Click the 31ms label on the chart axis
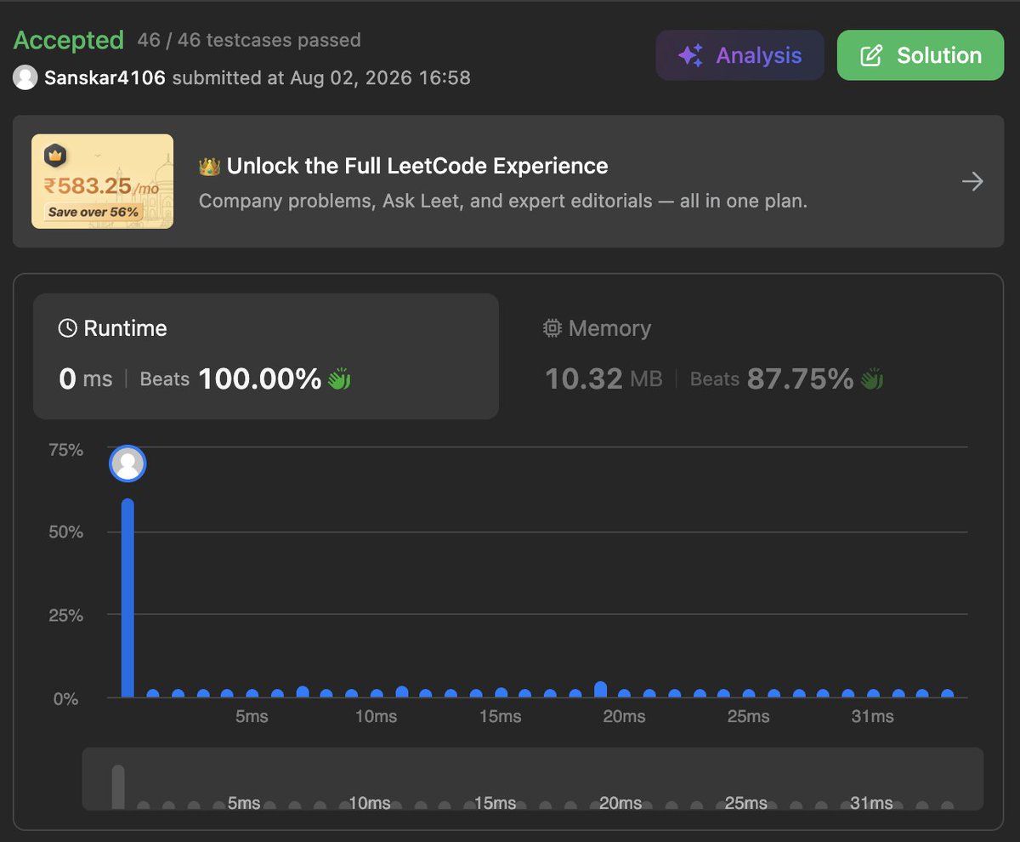1020x842 pixels. (x=873, y=716)
